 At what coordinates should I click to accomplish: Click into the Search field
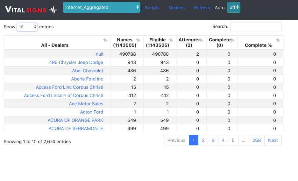tap(256, 27)
